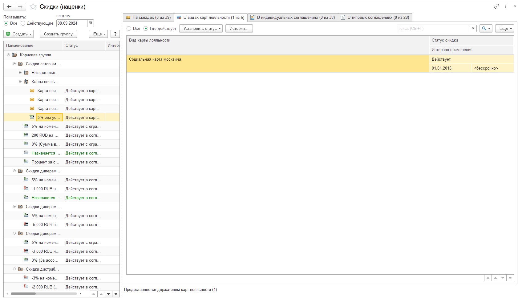Image resolution: width=518 pixels, height=298 pixels.
Task: Open calendar picker for the date field
Action: coord(90,23)
